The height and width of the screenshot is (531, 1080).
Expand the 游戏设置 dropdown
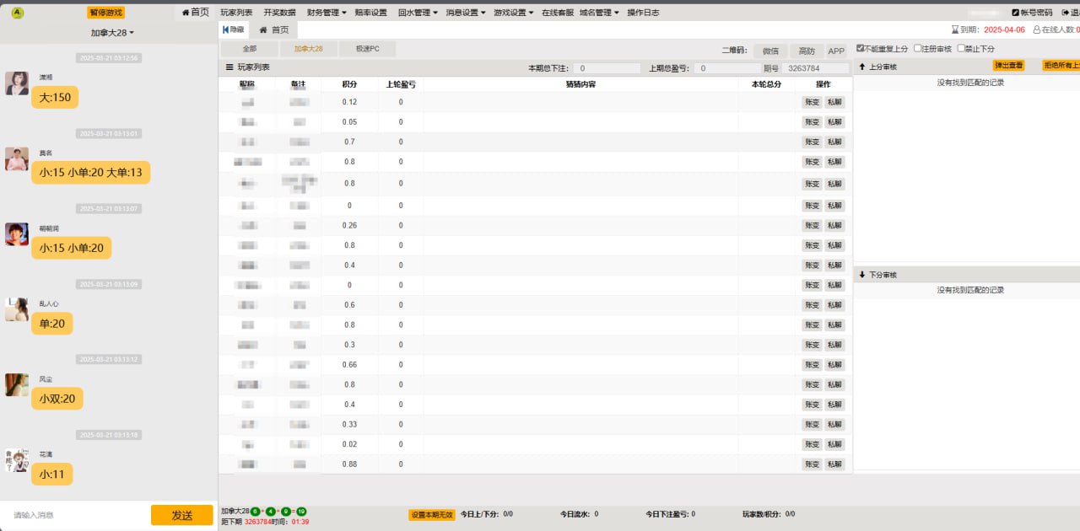click(x=512, y=13)
